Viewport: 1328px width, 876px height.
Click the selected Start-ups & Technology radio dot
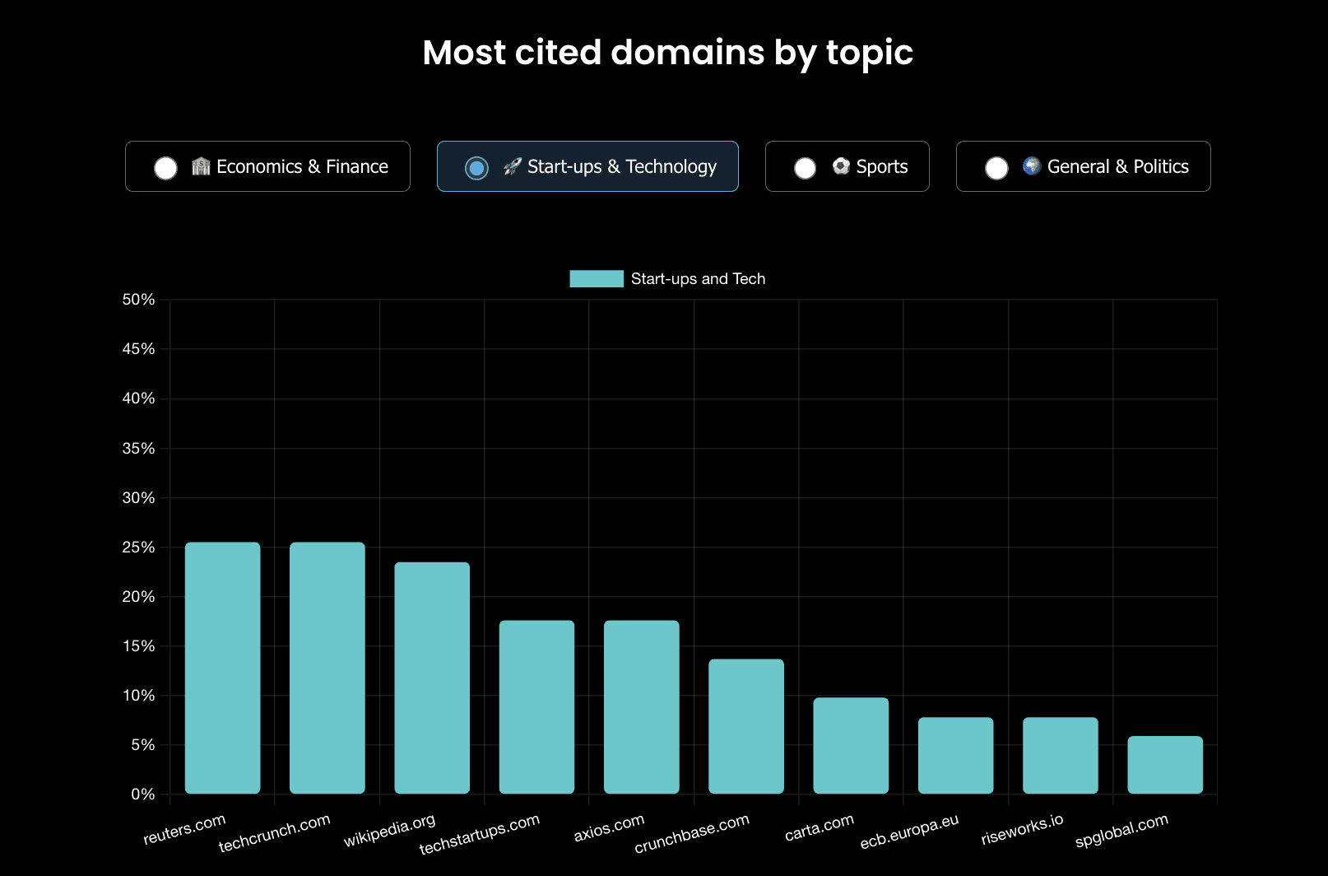pyautogui.click(x=476, y=168)
